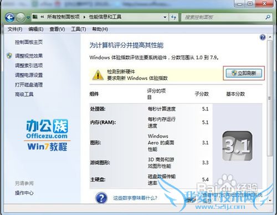Click the 子分数 column header
The width and height of the screenshot is (277, 215).
(202, 94)
